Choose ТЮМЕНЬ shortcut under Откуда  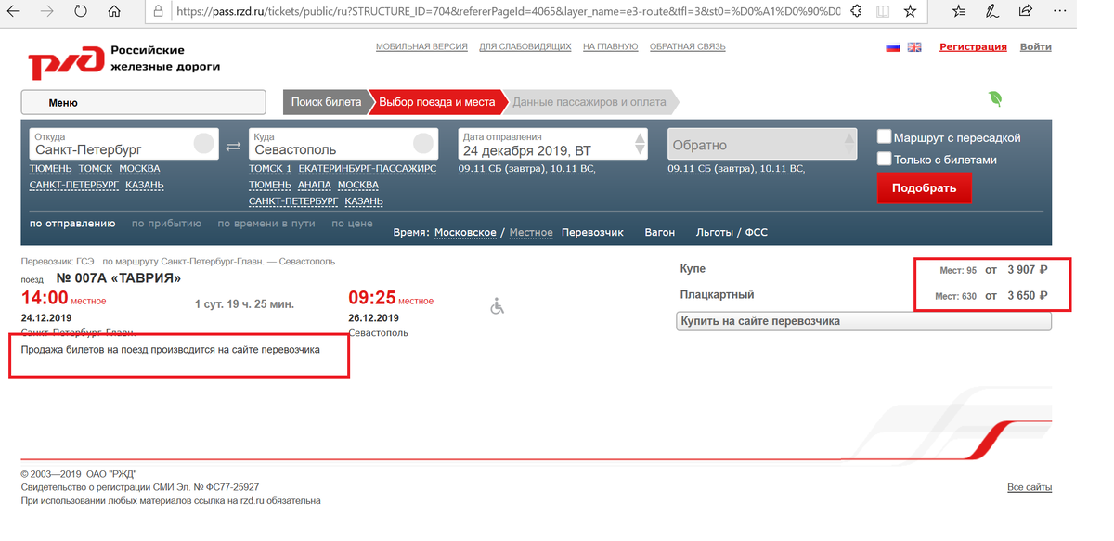(50, 169)
